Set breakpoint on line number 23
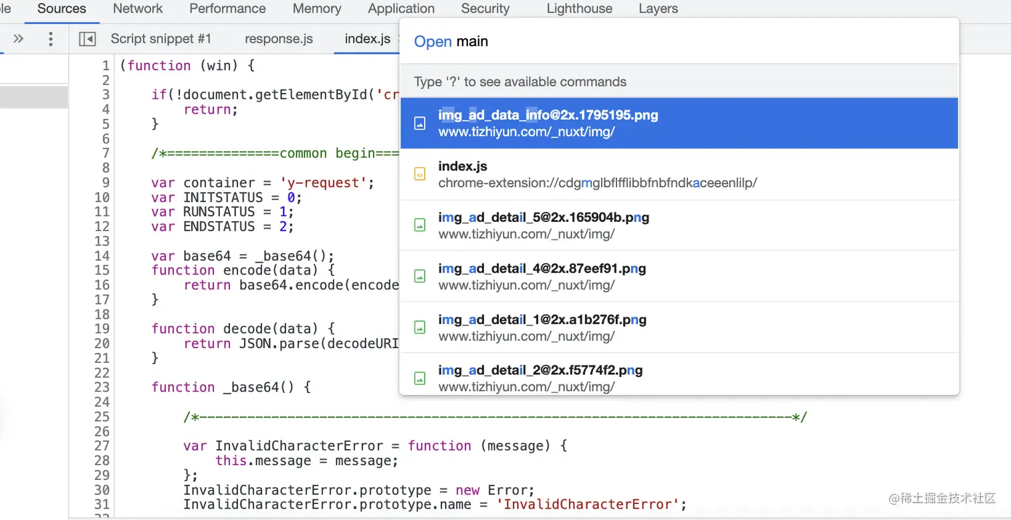Viewport: 1011px width, 520px height. pyautogui.click(x=102, y=388)
